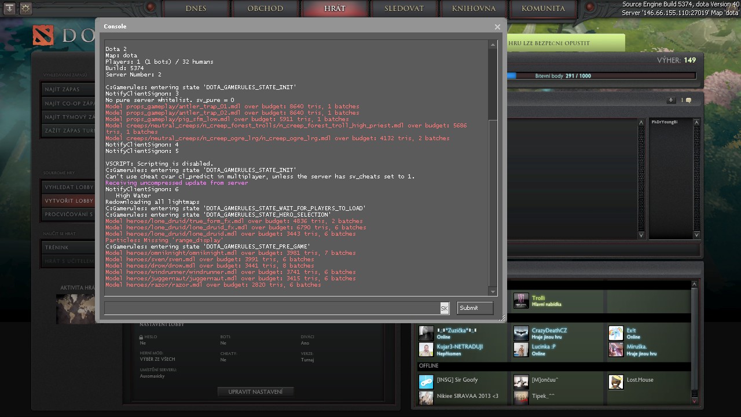Click CrazyDeathCZ's avatar in friends list

[x=521, y=333]
